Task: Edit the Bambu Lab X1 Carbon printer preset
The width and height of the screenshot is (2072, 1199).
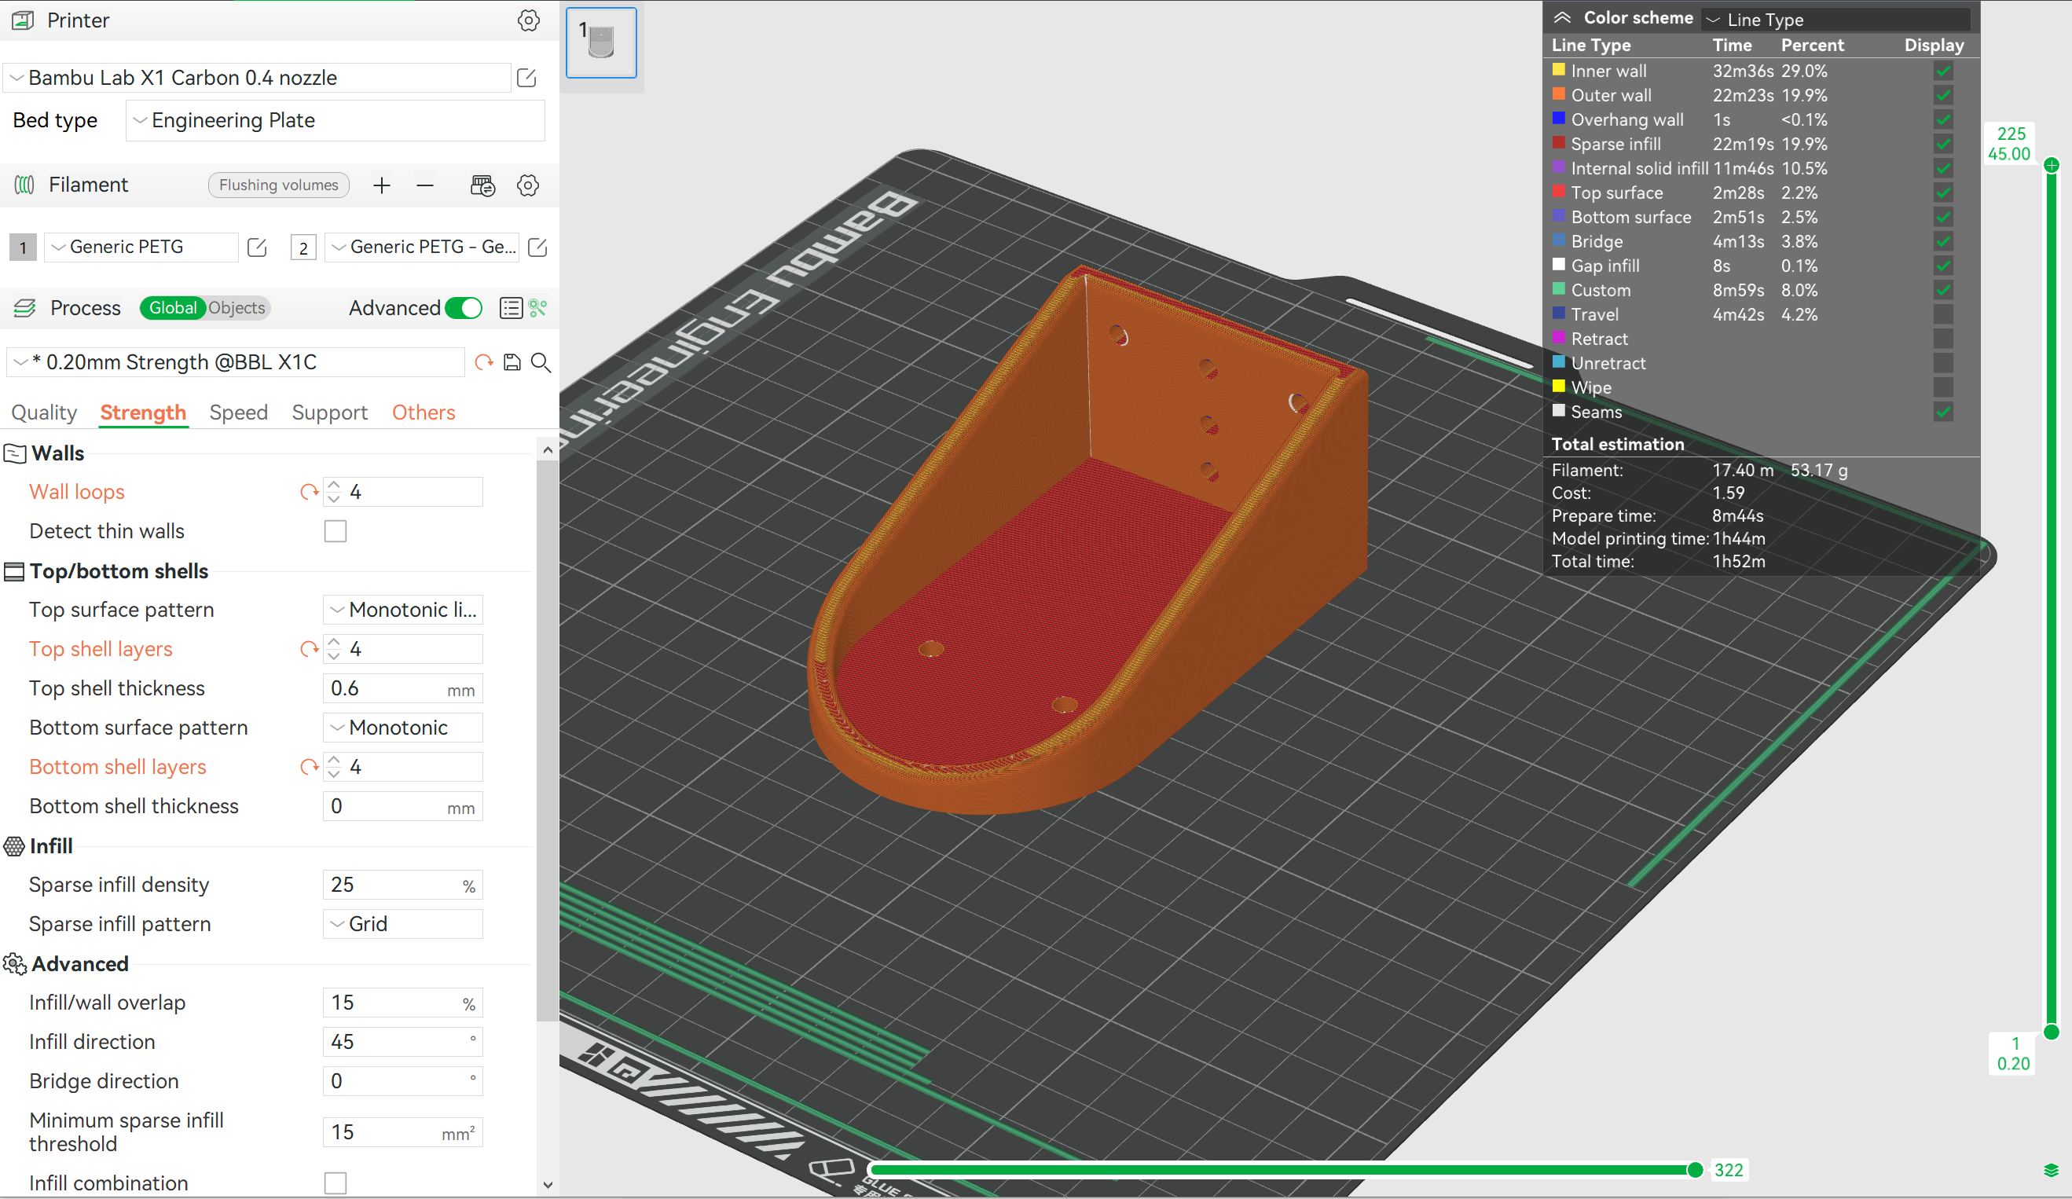Action: 526,78
